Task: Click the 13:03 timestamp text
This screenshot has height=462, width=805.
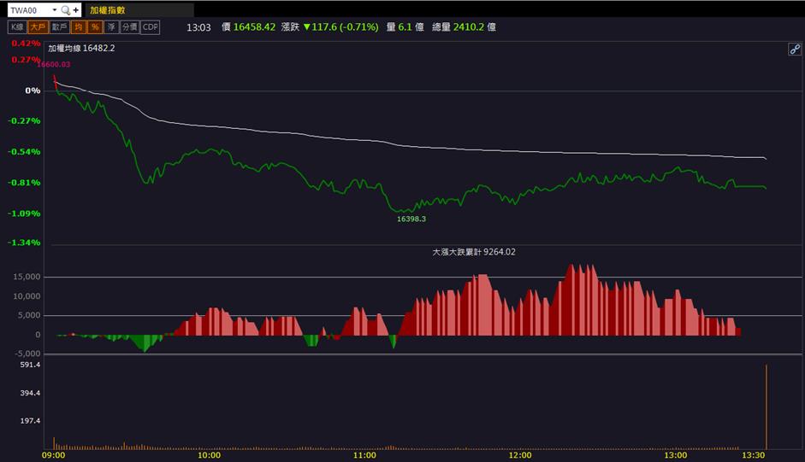Action: pyautogui.click(x=198, y=27)
